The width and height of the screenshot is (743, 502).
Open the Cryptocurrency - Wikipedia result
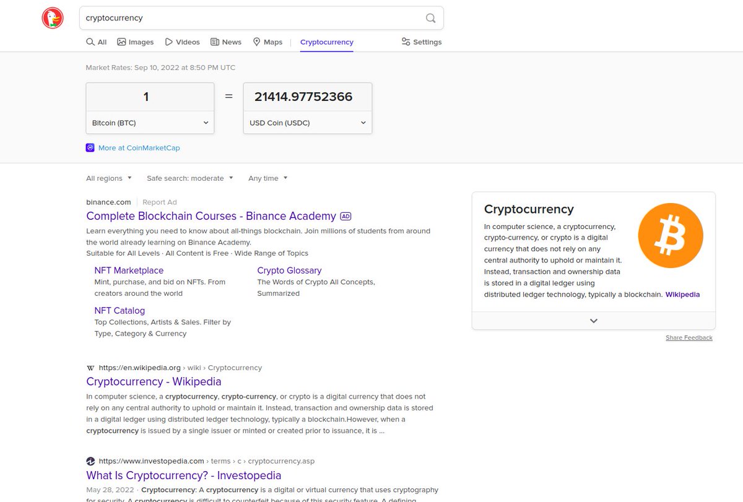pos(154,382)
